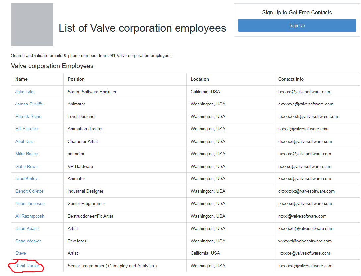The image size is (361, 276).
Task: Click the 'Search and validate emails' description line
Action: pos(91,55)
